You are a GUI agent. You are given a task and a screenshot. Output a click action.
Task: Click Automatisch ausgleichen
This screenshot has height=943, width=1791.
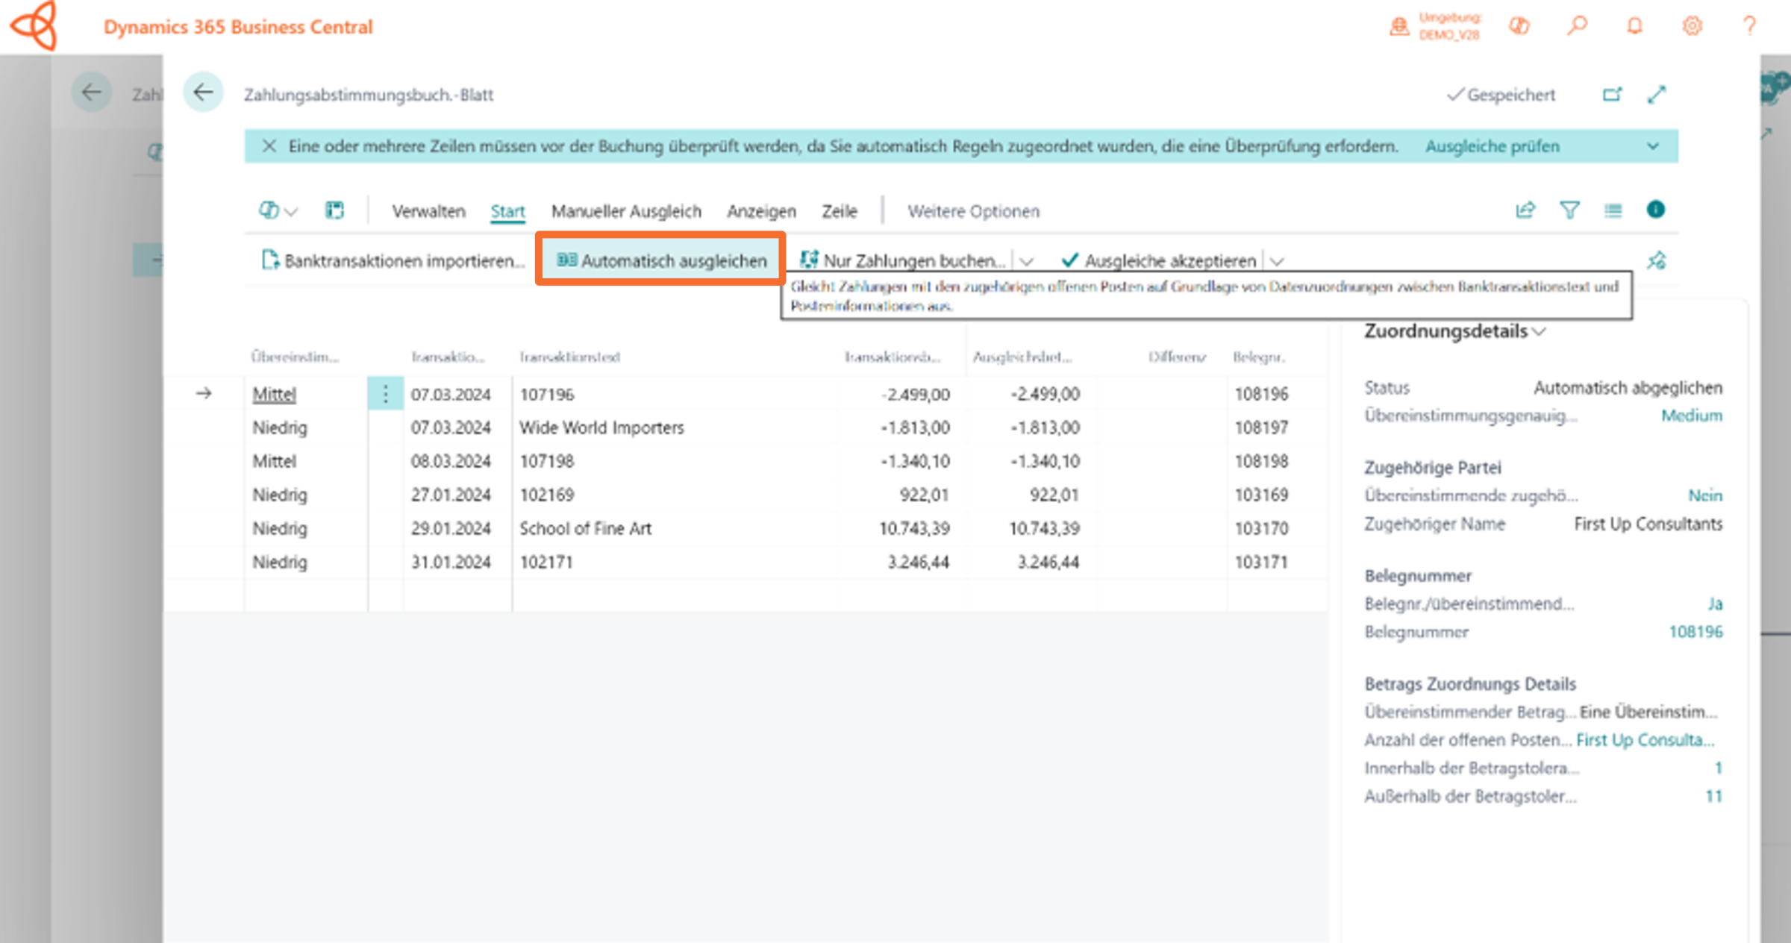click(661, 260)
